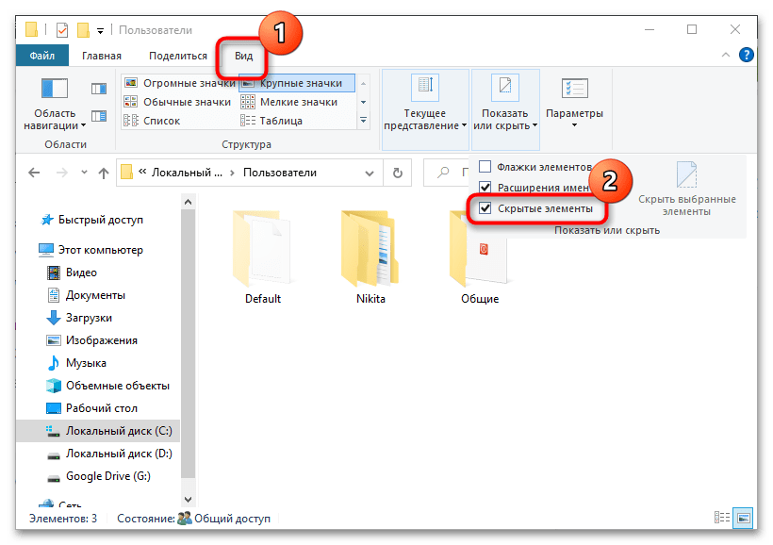The image size is (773, 545).
Task: Open Объемные объекты in the sidebar
Action: (x=108, y=386)
